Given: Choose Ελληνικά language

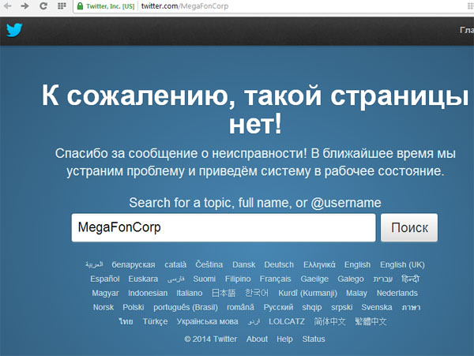Looking at the screenshot, I should pos(319,264).
